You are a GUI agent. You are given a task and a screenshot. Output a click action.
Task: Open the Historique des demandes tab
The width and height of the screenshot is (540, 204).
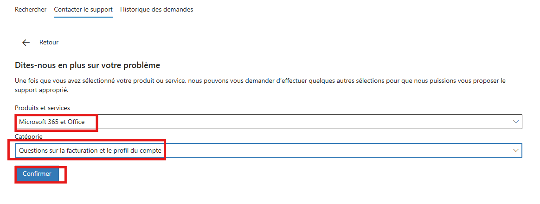coord(157,9)
